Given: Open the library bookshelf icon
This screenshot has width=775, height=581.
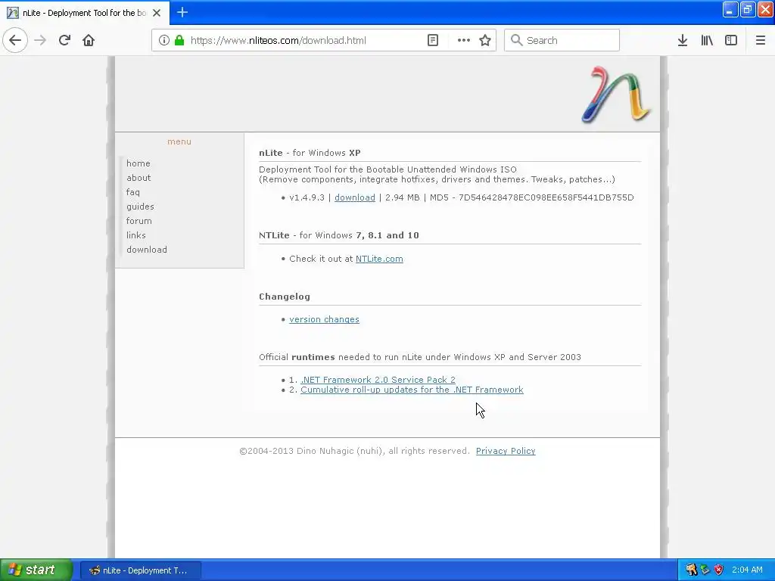Looking at the screenshot, I should pyautogui.click(x=707, y=40).
